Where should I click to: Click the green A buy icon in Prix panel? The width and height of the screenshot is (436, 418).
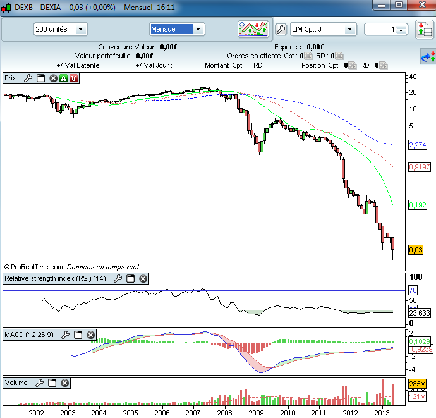(63, 78)
